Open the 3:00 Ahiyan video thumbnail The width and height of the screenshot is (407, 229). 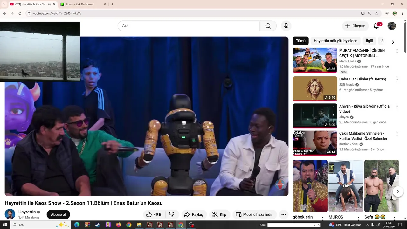point(315,116)
